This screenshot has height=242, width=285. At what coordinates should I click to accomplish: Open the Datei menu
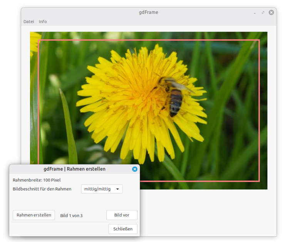pos(29,22)
